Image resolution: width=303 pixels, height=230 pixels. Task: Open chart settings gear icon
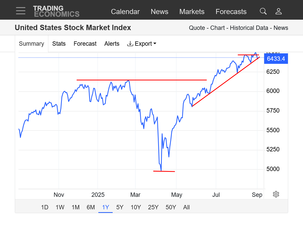click(276, 194)
